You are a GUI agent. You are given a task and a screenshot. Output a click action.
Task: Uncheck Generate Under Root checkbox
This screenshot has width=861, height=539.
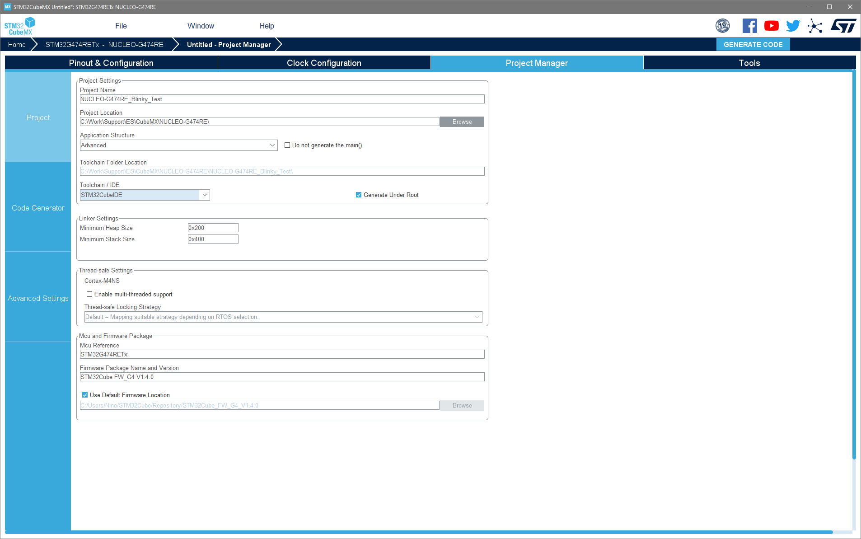tap(359, 195)
